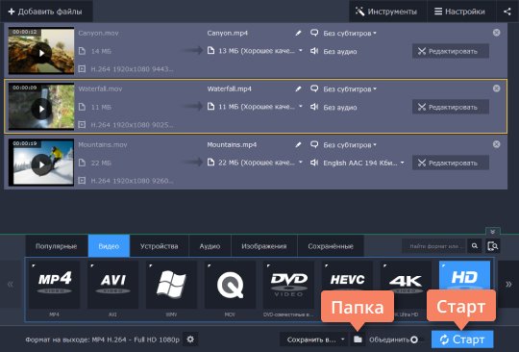Click the Mountains.mp4 output file name
This screenshot has height=352, width=519.
pos(232,144)
